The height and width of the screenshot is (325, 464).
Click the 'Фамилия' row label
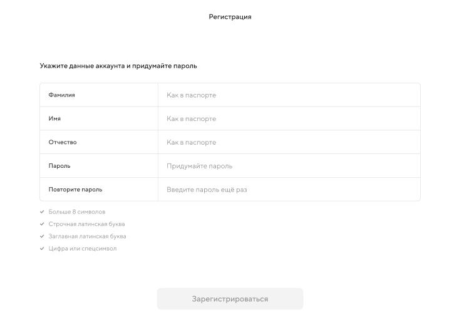pos(62,95)
